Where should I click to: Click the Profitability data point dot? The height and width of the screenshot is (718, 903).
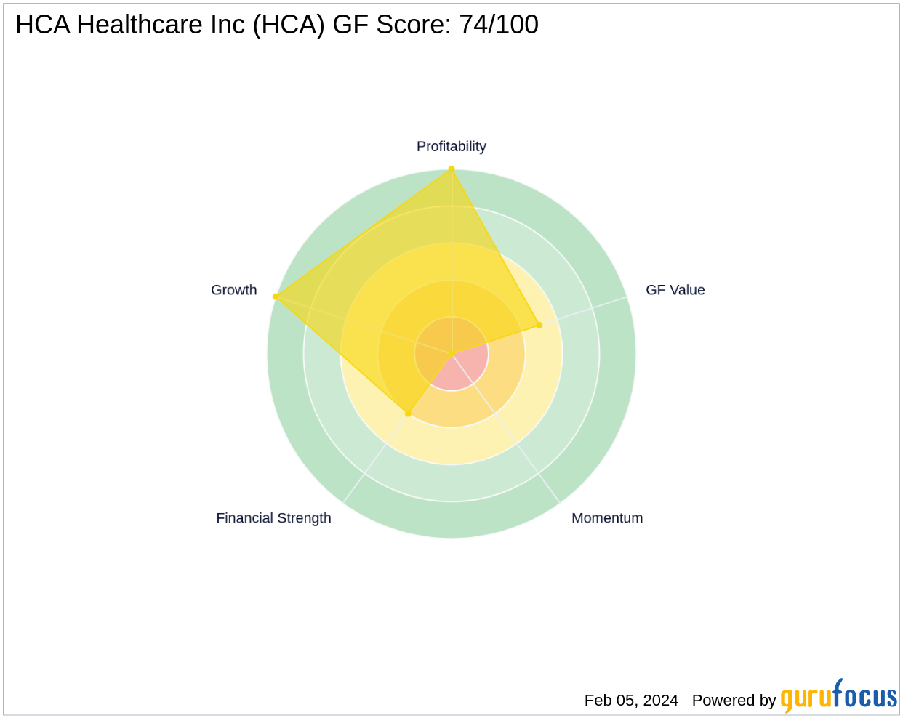[x=451, y=169]
